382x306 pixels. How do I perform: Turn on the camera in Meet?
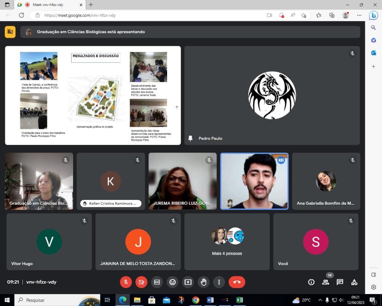(141, 282)
